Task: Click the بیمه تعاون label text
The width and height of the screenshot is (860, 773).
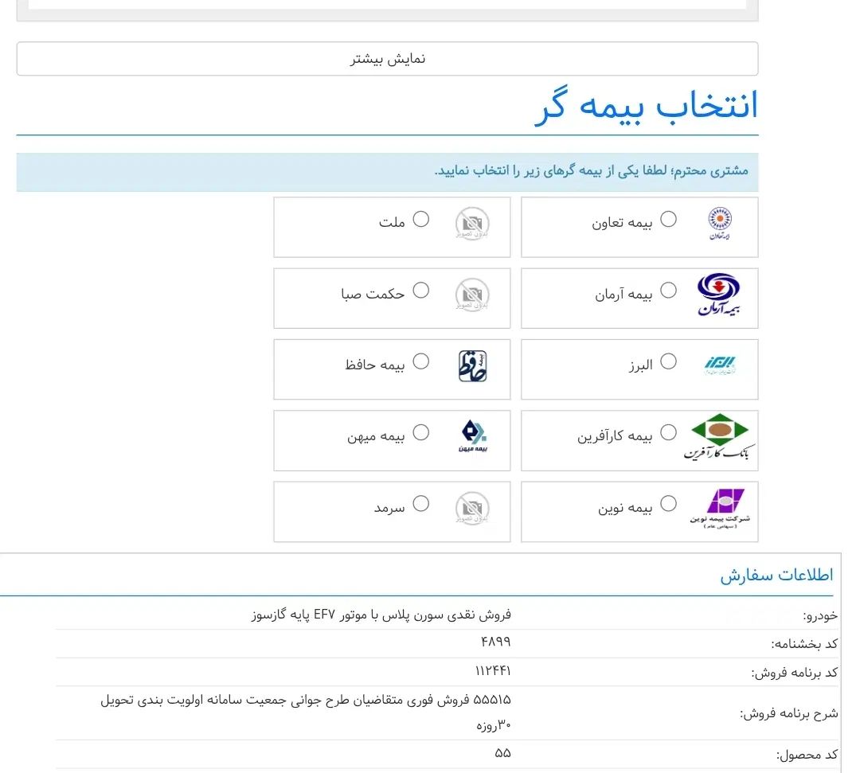Action: click(x=622, y=223)
